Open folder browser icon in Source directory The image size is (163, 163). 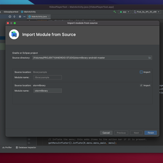149,58
